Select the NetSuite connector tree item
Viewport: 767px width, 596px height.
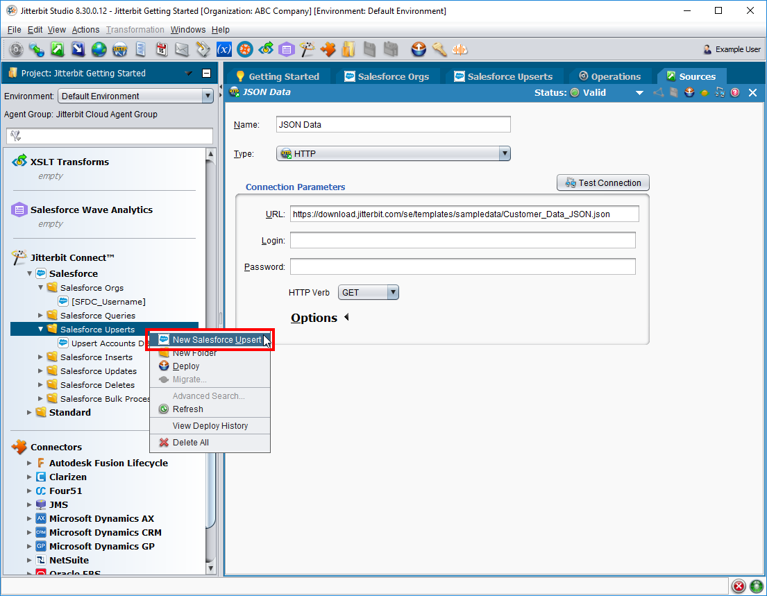click(x=68, y=560)
